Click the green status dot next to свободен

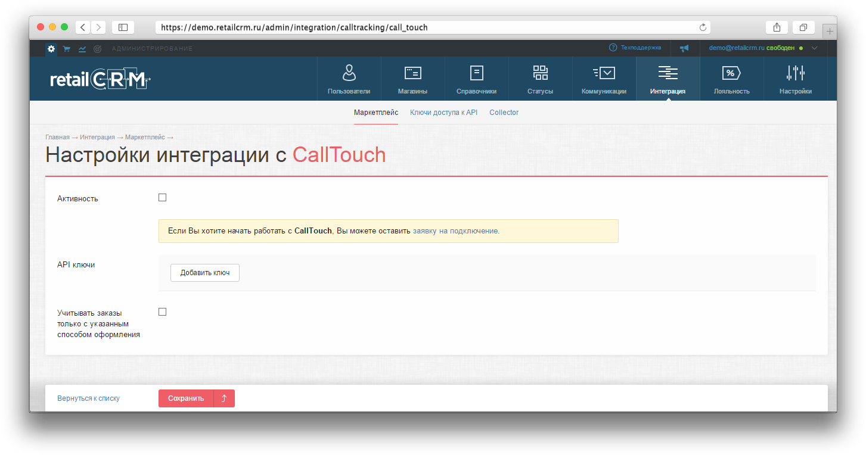pos(800,48)
